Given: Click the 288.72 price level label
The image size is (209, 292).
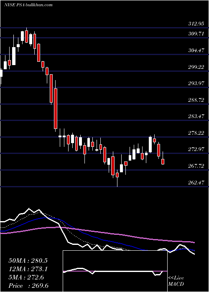Looking at the screenshot, I should click(196, 100).
